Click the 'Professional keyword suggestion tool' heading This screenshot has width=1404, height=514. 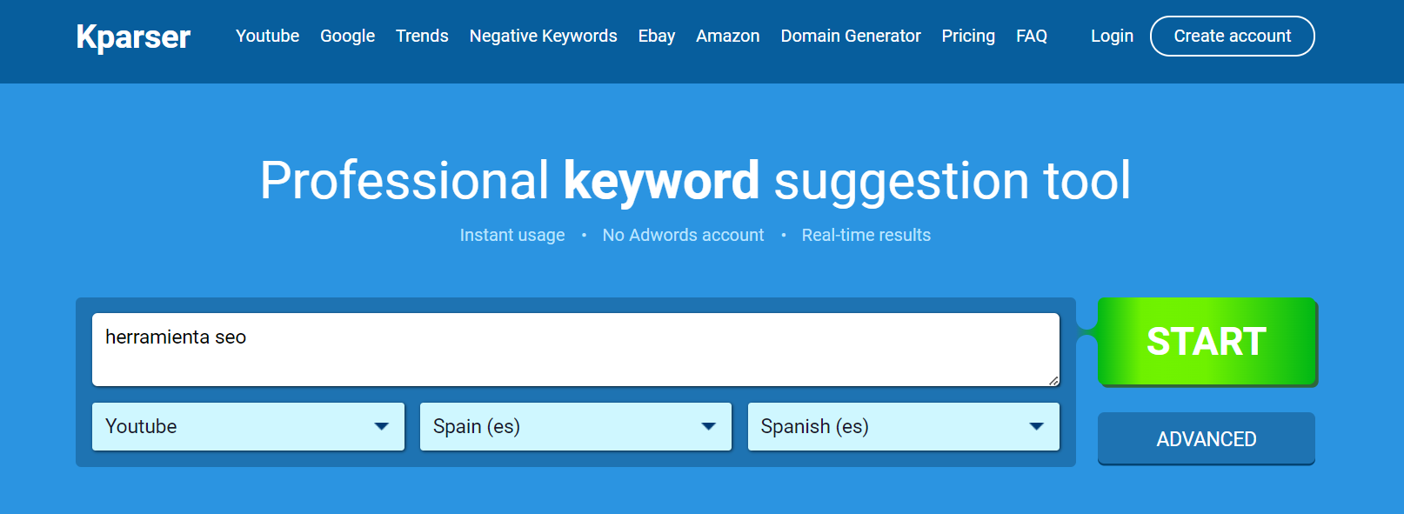(x=695, y=181)
